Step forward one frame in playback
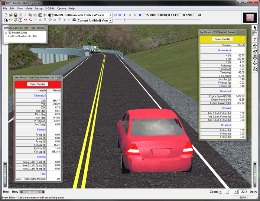Image resolution: width=260 pixels, height=201 pixels. point(134,15)
